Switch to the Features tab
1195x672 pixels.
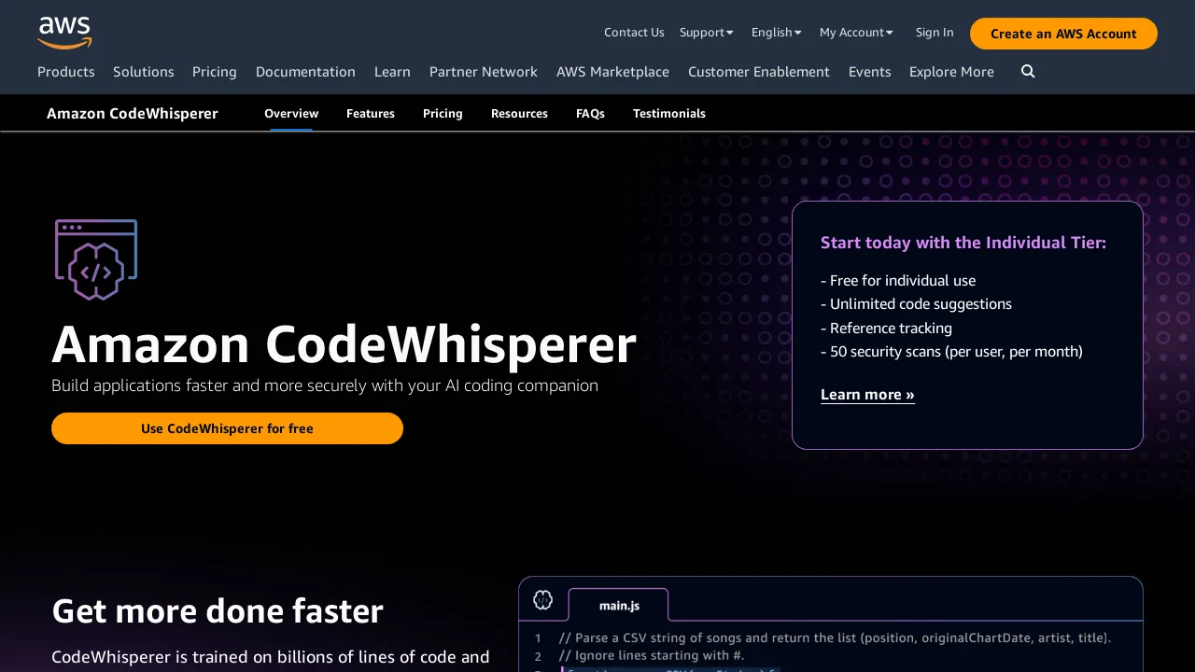371,113
